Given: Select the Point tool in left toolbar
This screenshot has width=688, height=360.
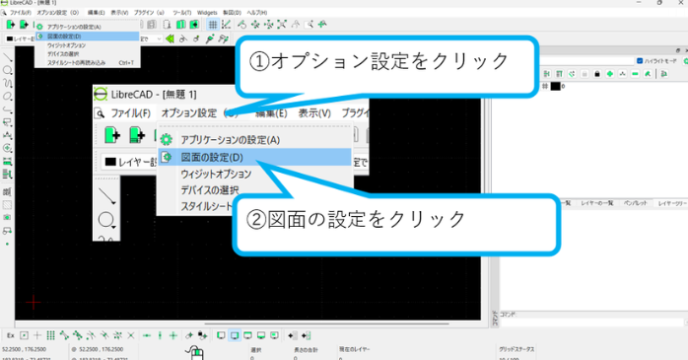Looking at the screenshot, I should pos(8,244).
